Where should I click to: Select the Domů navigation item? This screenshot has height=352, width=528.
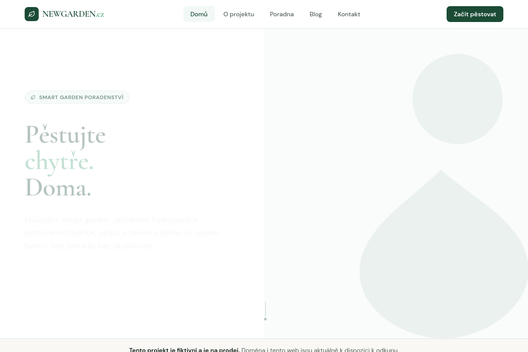199,14
